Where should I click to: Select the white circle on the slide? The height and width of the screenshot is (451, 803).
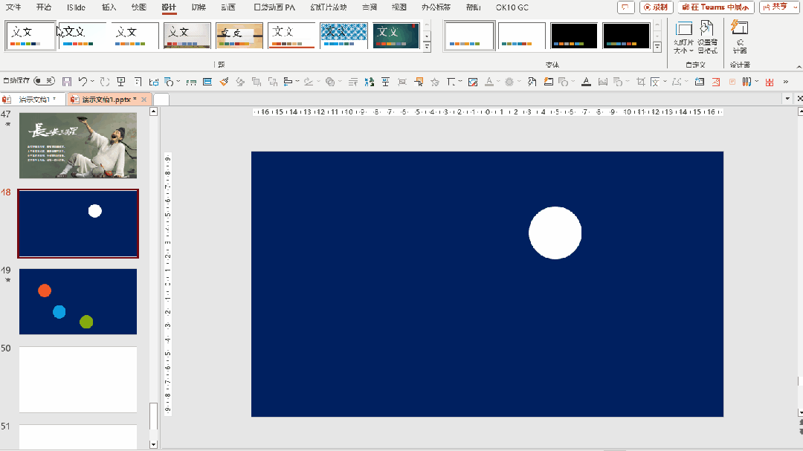[x=555, y=233]
